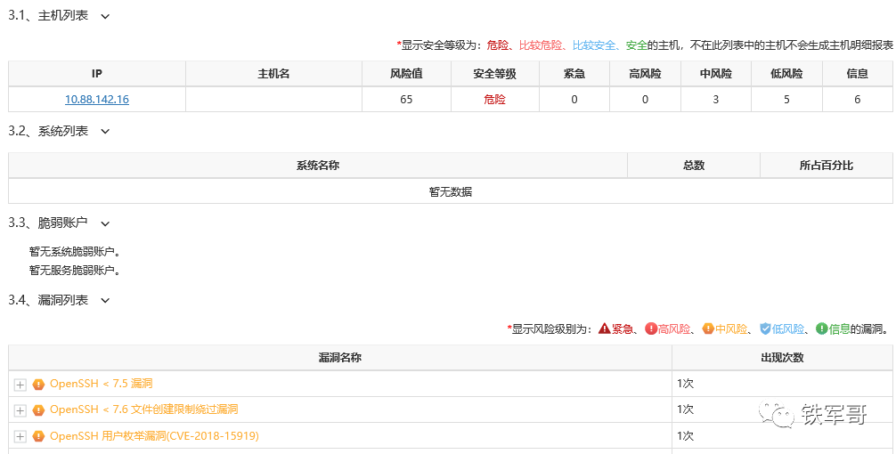Click the 信息 column header in host table
This screenshot has width=896, height=454.
857,74
